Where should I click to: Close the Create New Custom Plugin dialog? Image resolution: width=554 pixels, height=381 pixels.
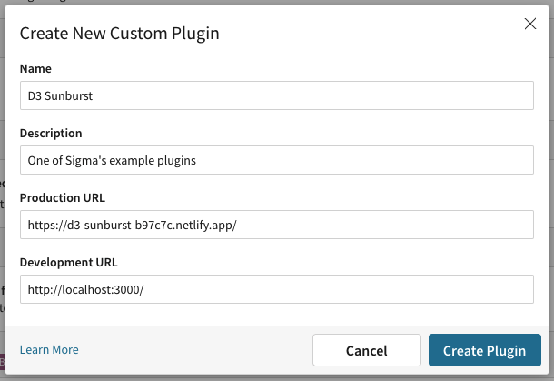[530, 24]
